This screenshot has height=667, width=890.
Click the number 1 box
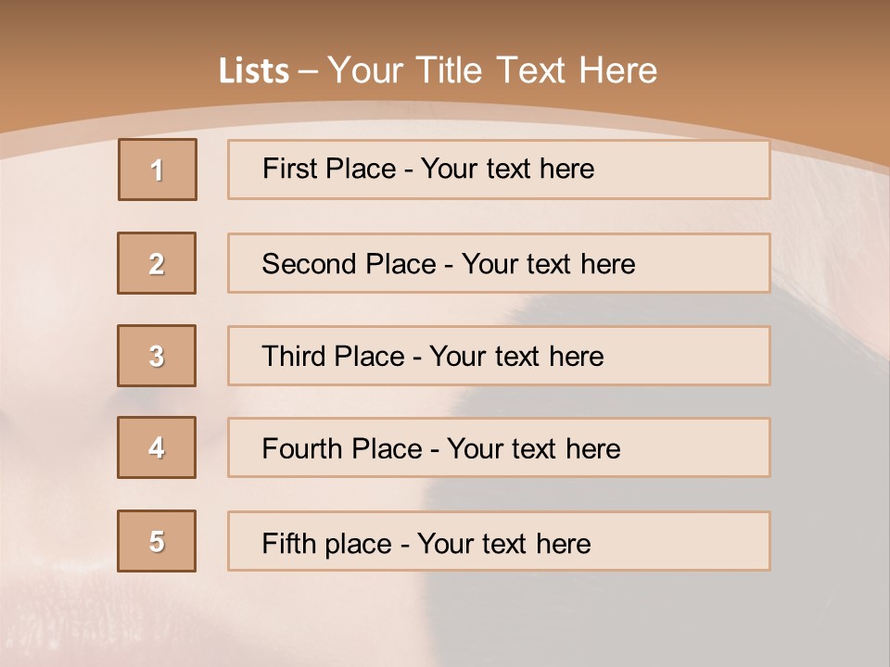[x=158, y=170]
